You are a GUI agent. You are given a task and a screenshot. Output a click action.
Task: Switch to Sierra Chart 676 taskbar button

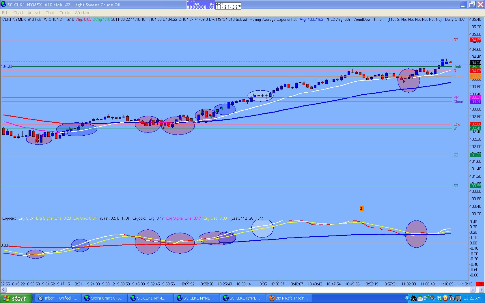[104, 298]
